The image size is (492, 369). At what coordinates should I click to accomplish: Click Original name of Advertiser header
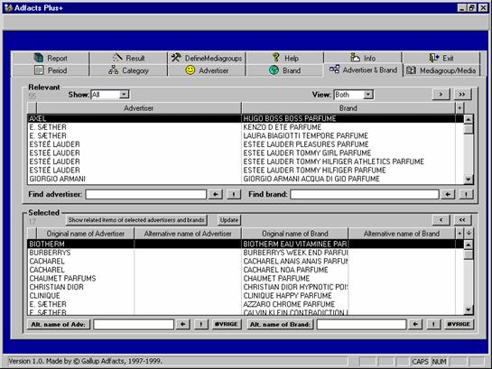click(86, 234)
